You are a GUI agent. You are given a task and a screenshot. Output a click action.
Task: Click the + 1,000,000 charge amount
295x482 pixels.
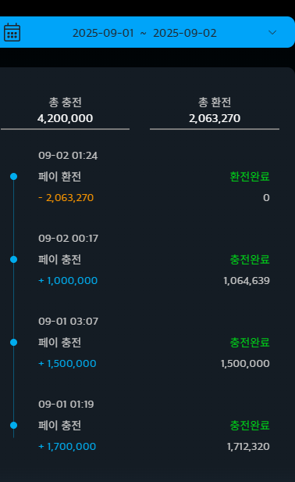(x=68, y=281)
